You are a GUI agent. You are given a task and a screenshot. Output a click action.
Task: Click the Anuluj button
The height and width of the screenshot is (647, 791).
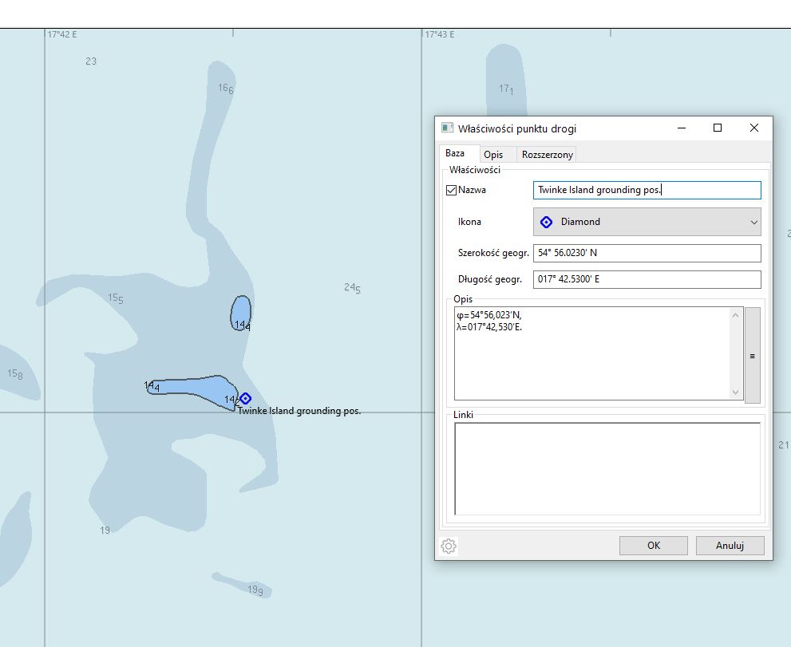pos(730,546)
